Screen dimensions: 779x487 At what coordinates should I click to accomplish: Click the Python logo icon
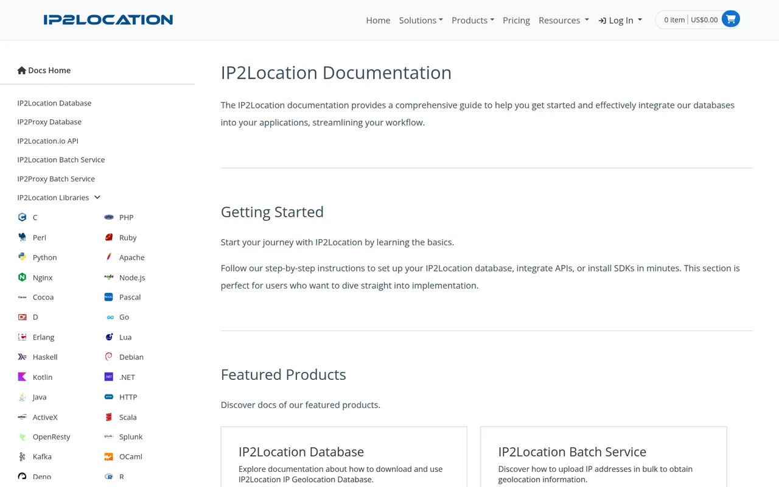(x=22, y=257)
